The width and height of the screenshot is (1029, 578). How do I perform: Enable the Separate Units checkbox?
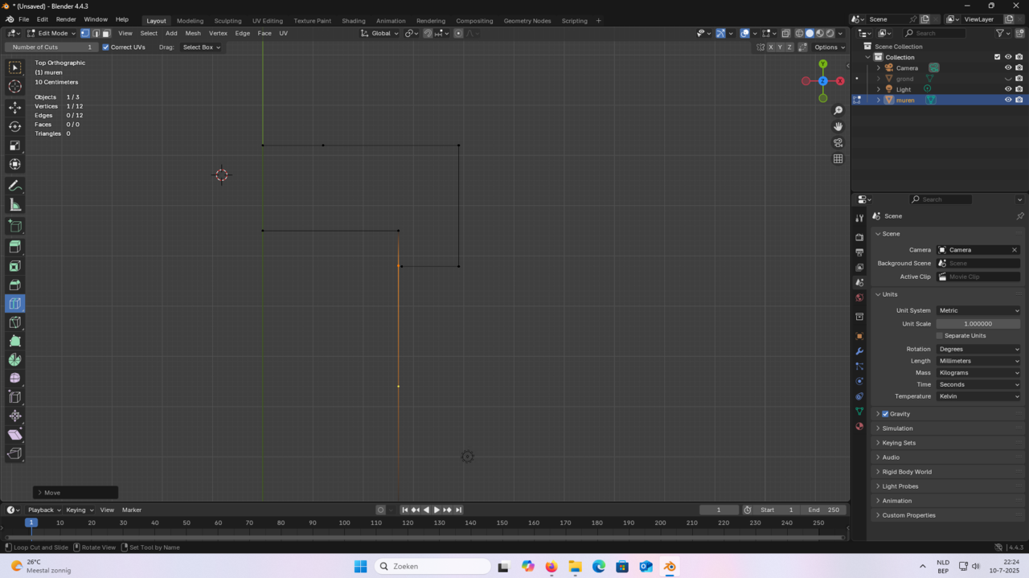tap(940, 335)
